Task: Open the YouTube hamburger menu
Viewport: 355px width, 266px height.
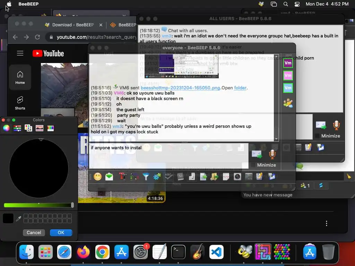Action: [20, 53]
